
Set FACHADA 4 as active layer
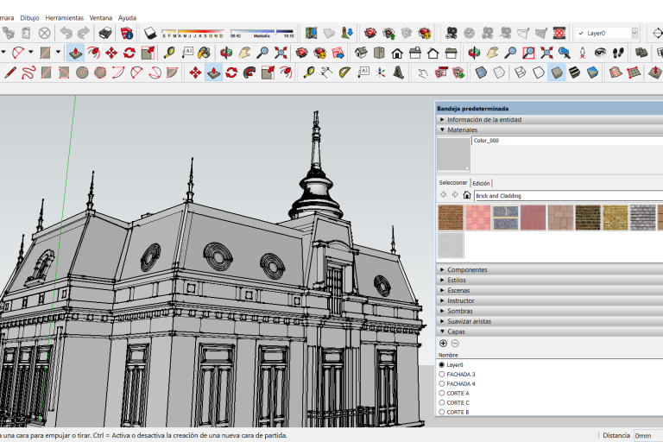click(x=442, y=383)
